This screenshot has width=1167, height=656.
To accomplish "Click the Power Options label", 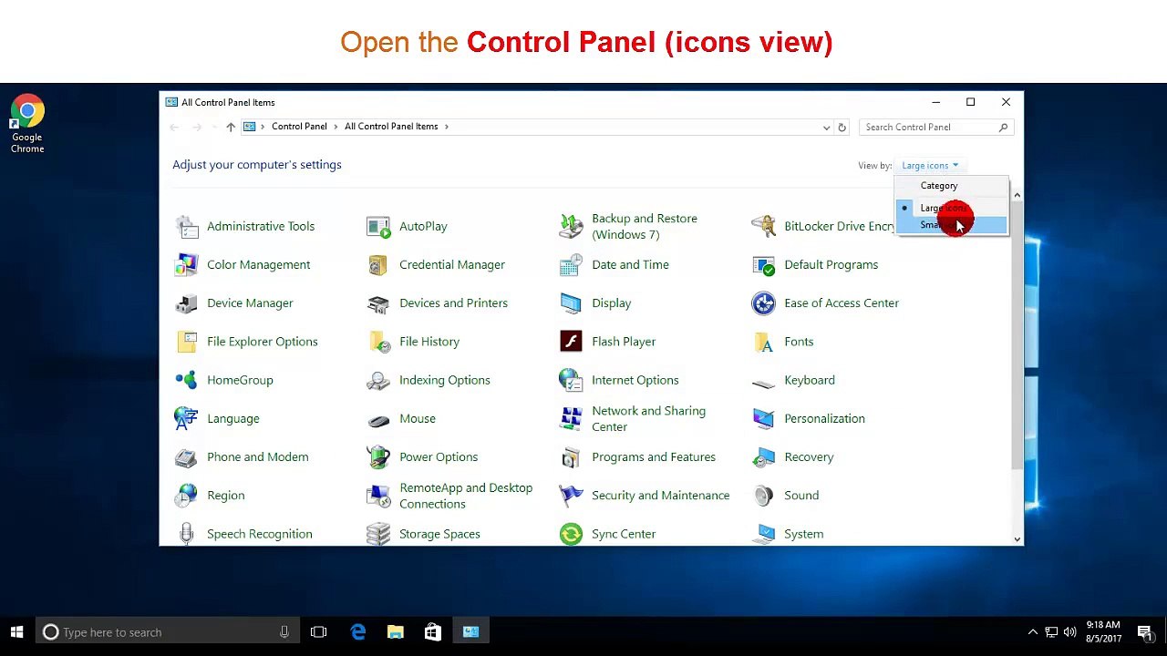I will (439, 456).
